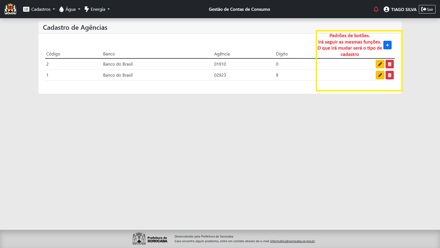Click the Sorocaba coat of arms logo

tap(10, 9)
